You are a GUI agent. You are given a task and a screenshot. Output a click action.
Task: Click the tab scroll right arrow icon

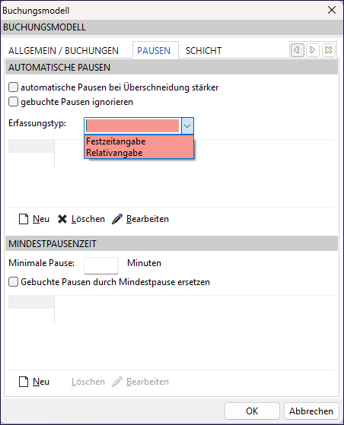pyautogui.click(x=313, y=50)
